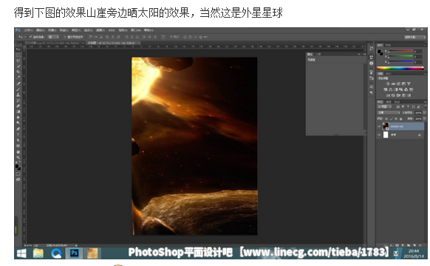The height and width of the screenshot is (266, 430).
Task: Open the File menu
Action: point(28,30)
